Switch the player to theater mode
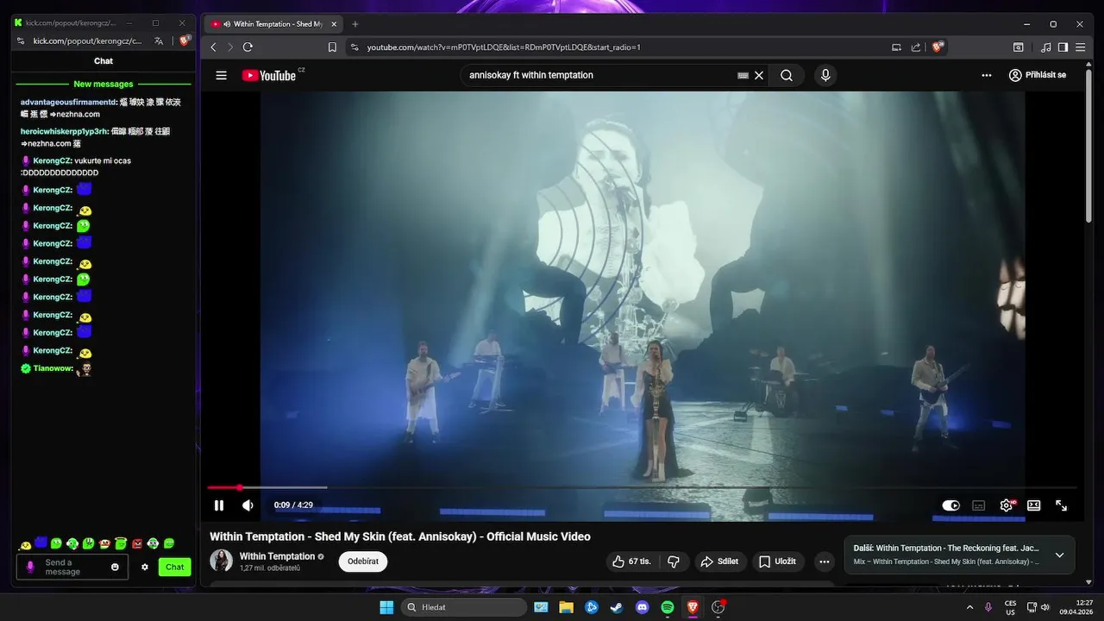Screen dimensions: 1104x621 pos(1034,505)
